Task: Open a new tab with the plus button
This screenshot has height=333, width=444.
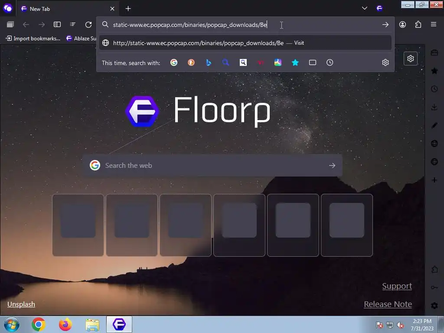Action: pos(128,9)
